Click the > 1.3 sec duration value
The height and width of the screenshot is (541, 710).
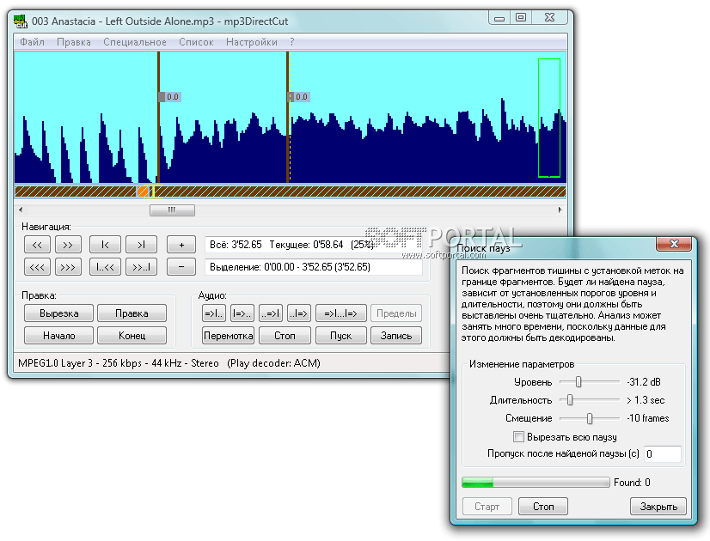tap(646, 400)
